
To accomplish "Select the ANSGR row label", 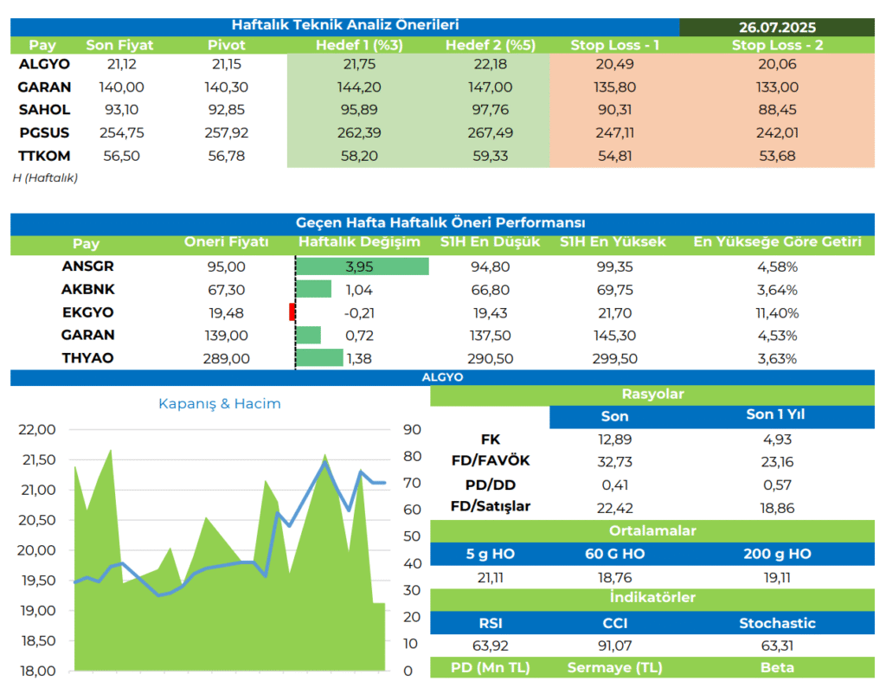I will (87, 266).
